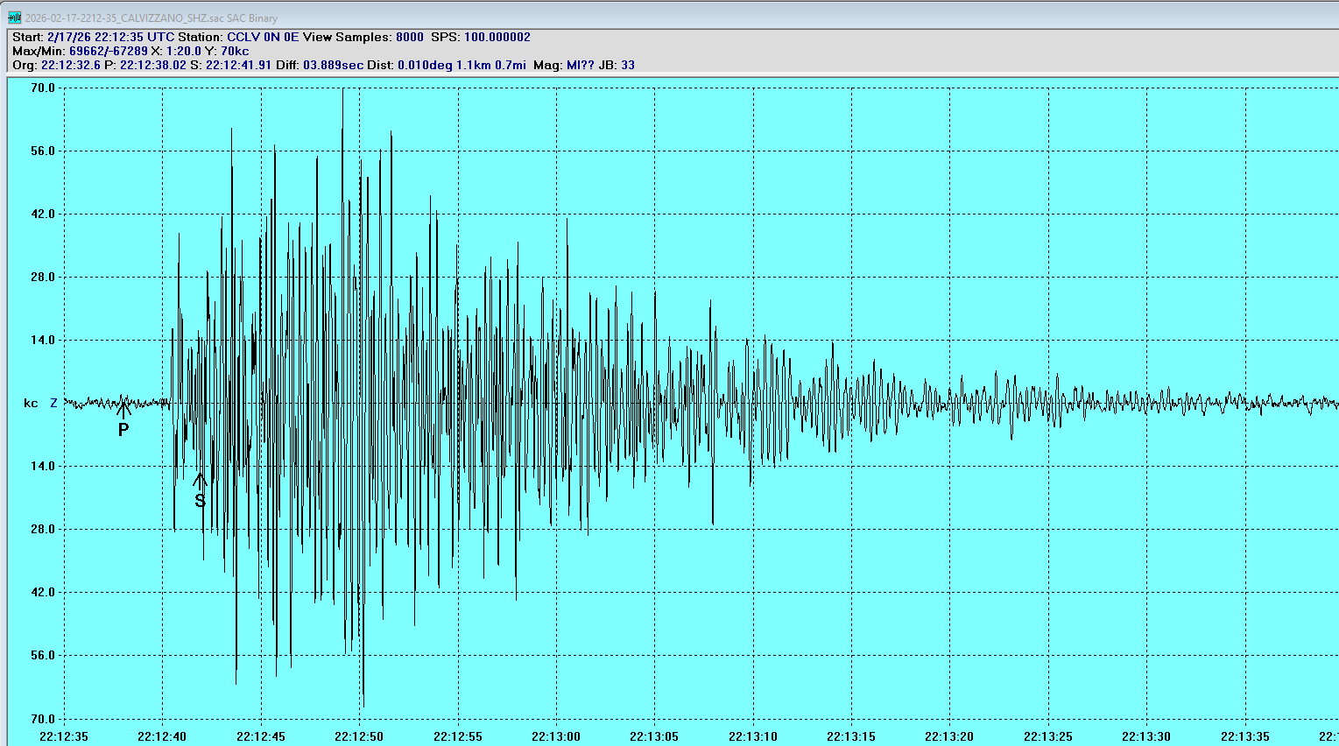Click the Z channel label on left axis

(53, 403)
